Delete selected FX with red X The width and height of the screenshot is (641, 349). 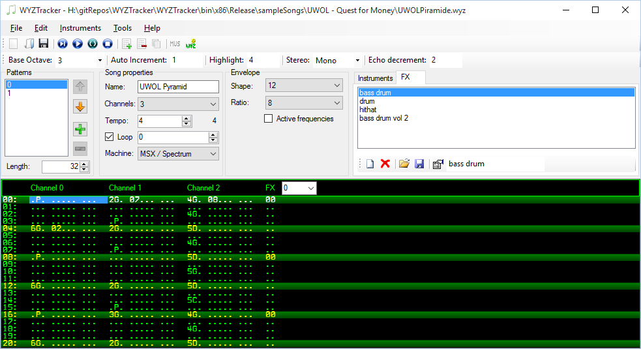coord(385,164)
